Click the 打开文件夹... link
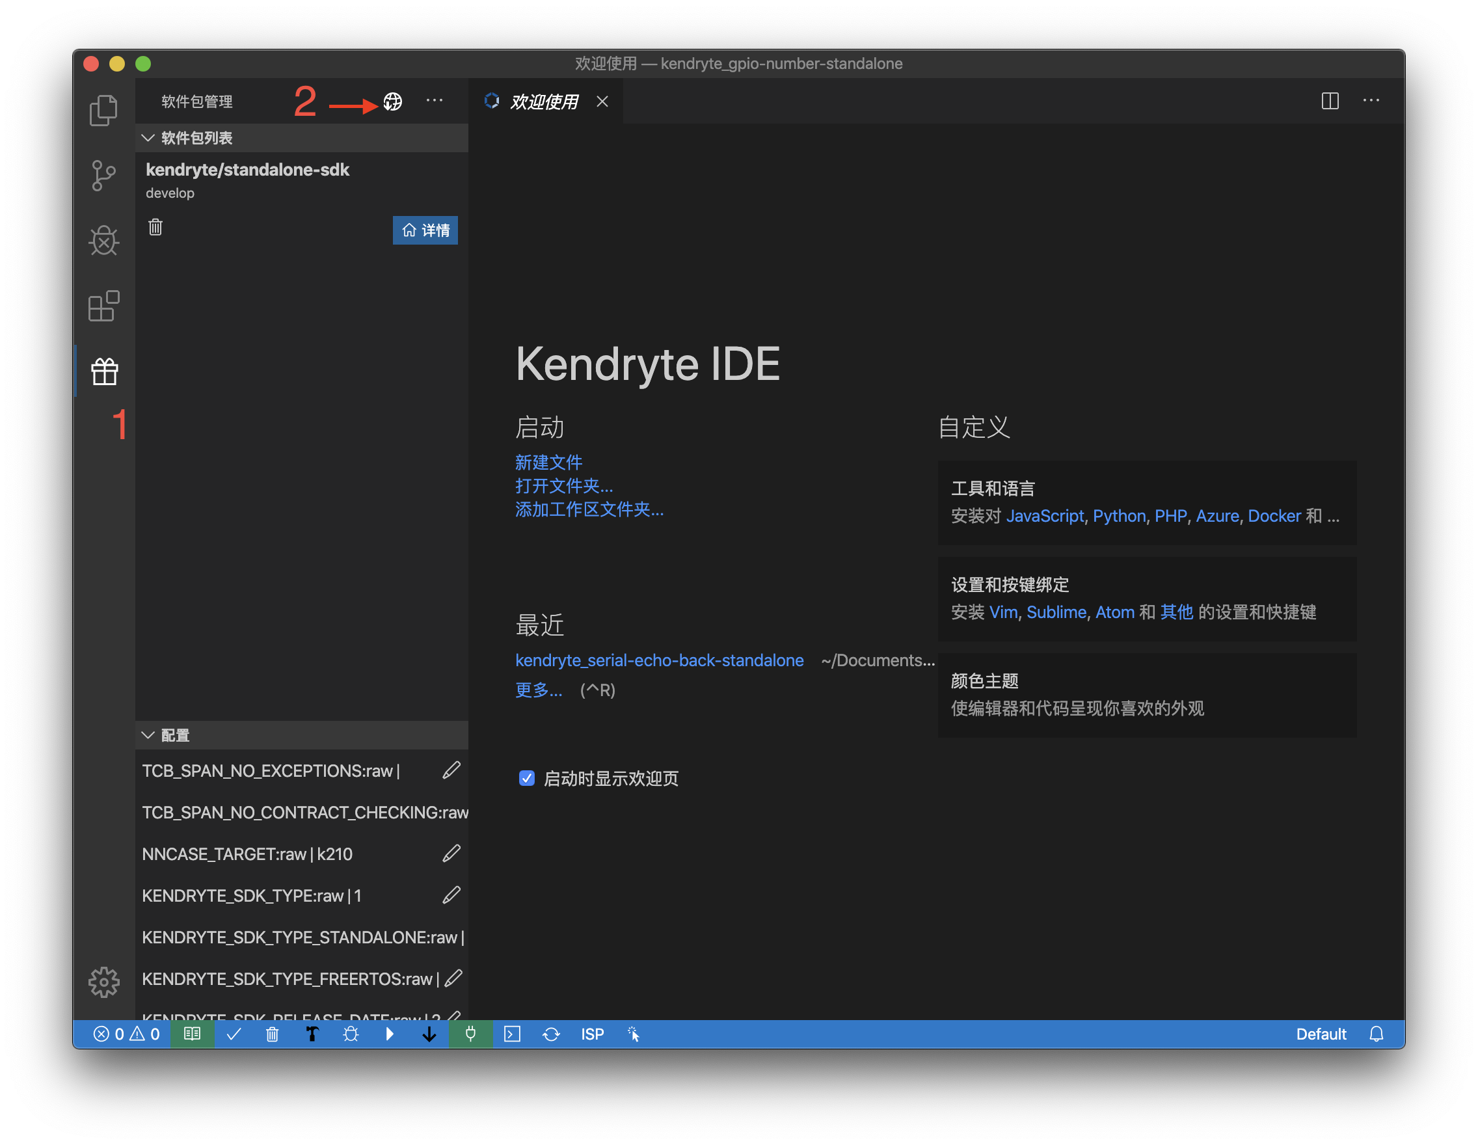 (565, 486)
